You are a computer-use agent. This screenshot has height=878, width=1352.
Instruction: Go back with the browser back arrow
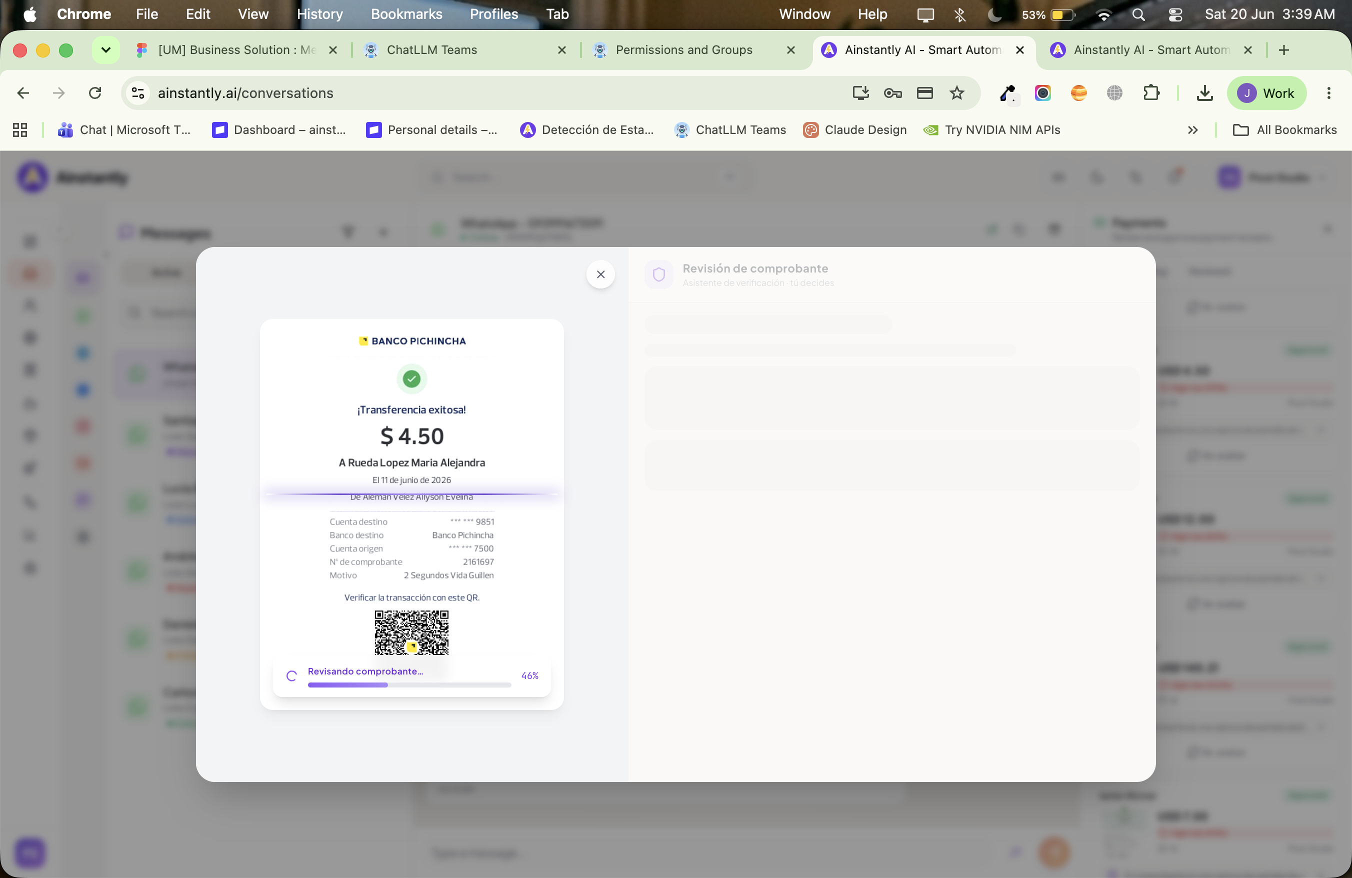(x=23, y=92)
